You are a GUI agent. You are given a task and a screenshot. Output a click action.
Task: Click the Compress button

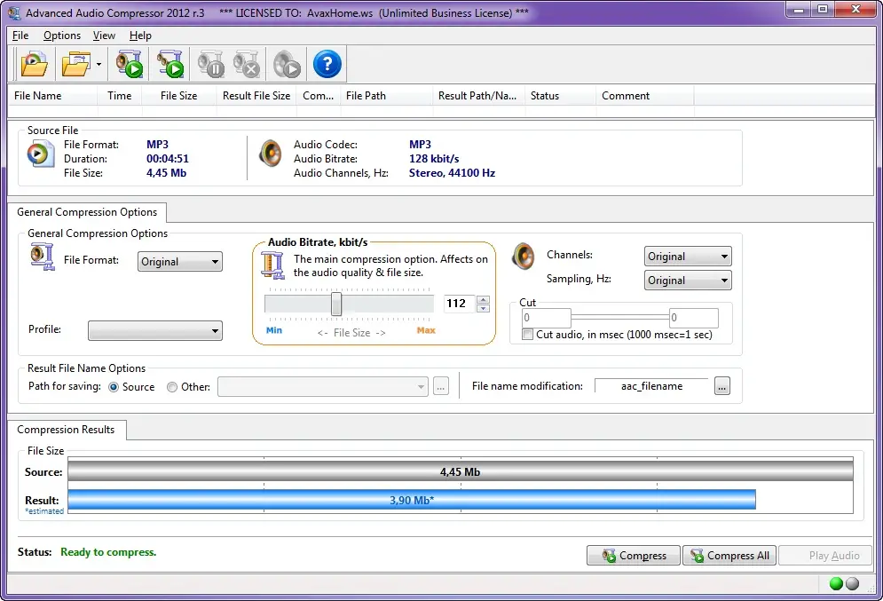634,556
